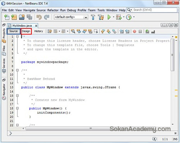This screenshot has height=143, width=180.
Task: Open the Profile Project dropdown arrow
Action: pos(134,17)
